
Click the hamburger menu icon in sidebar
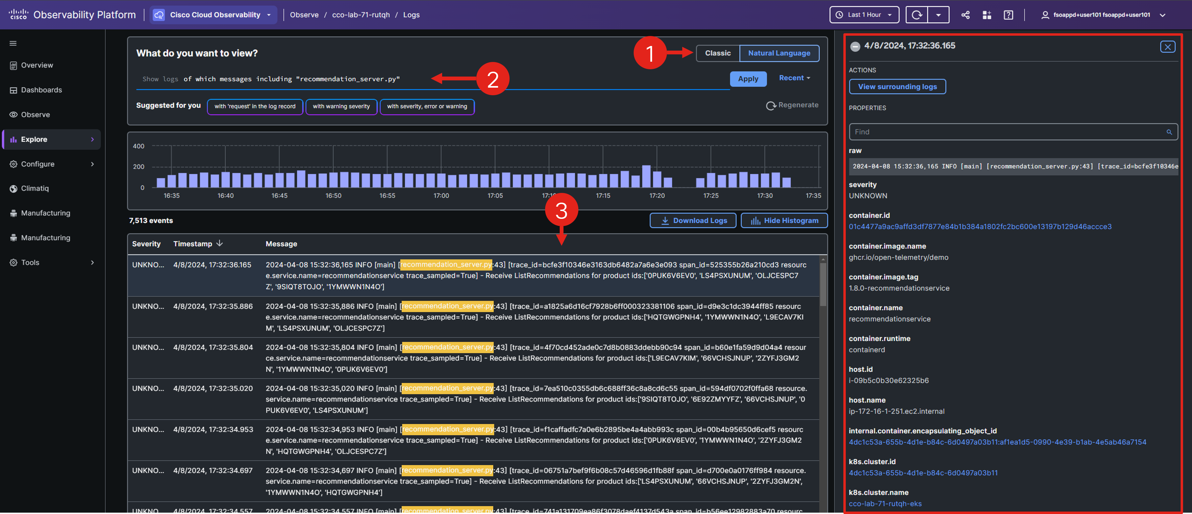(x=13, y=44)
